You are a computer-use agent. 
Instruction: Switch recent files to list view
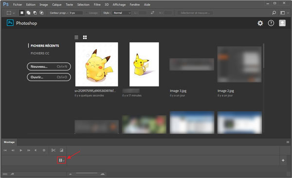[x=76, y=38]
